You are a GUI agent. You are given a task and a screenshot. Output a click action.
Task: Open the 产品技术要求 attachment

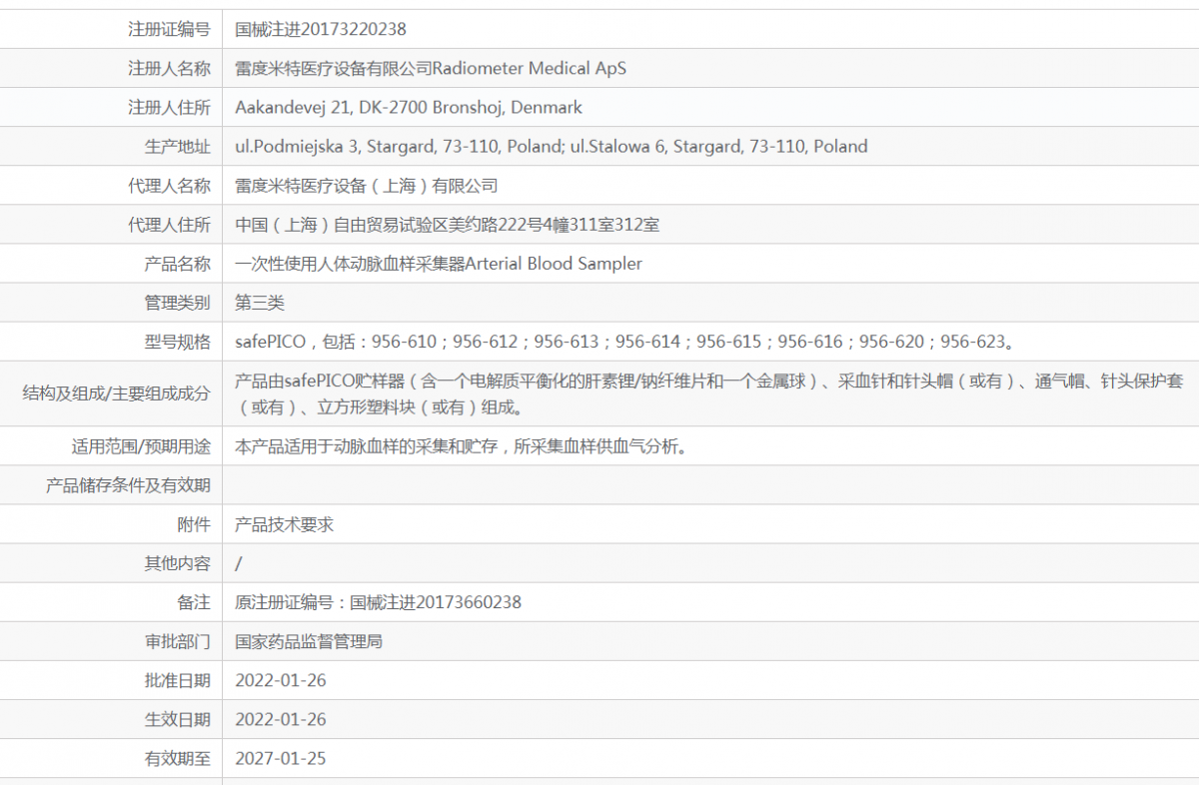pos(285,524)
